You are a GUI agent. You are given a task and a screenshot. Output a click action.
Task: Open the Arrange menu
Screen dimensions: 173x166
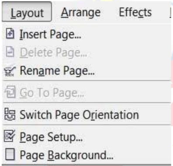point(81,12)
